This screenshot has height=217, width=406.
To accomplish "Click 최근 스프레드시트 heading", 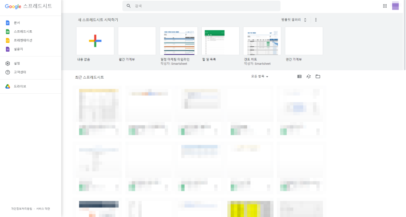I will tap(90, 77).
